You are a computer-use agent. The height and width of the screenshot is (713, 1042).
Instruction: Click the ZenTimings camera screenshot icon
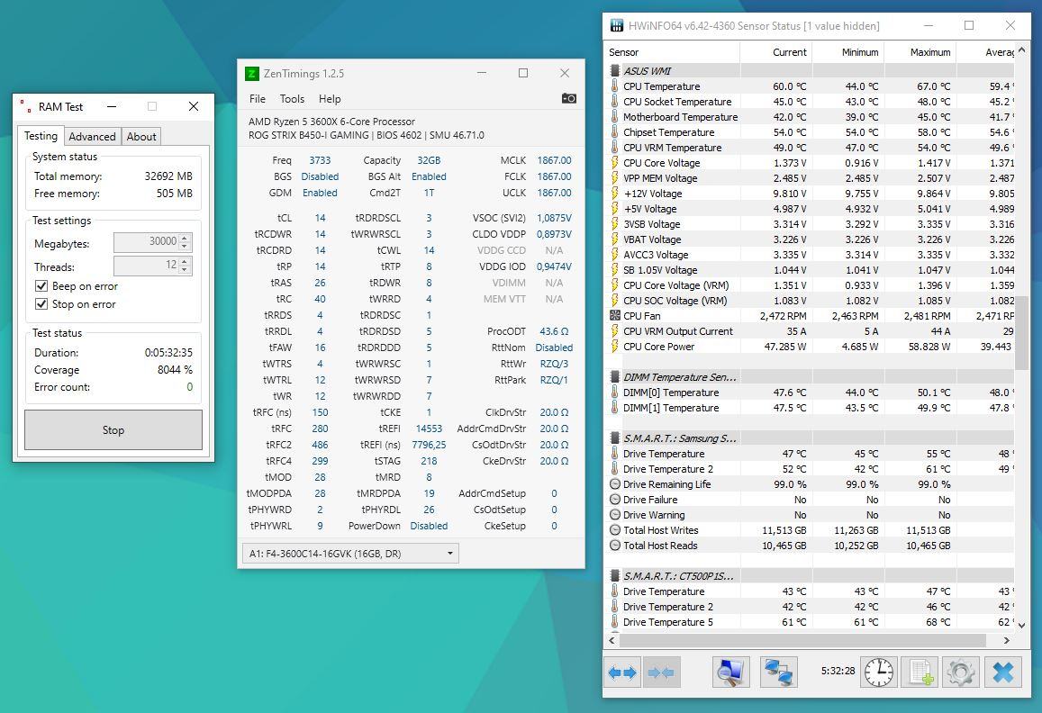pos(568,98)
